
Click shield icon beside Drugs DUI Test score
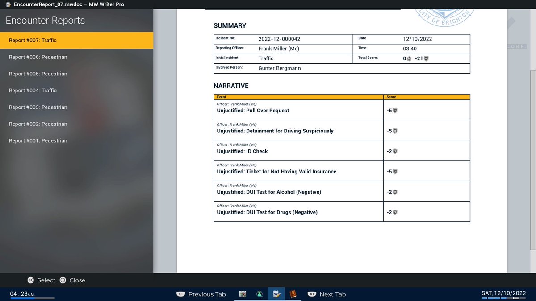click(395, 213)
